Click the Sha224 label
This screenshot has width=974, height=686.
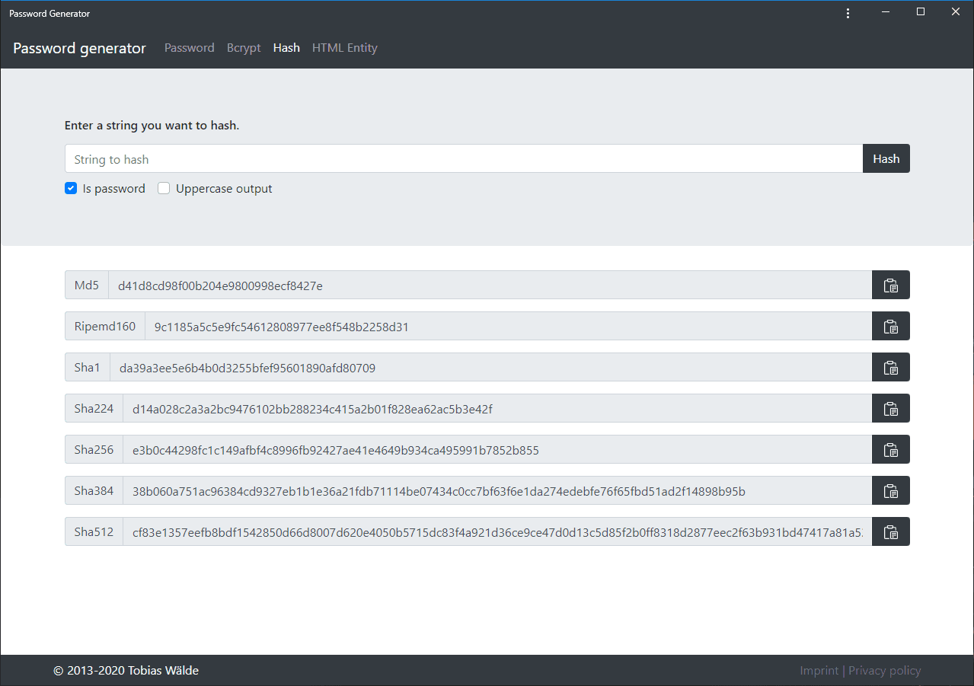pyautogui.click(x=94, y=409)
